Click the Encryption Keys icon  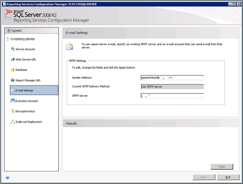click(x=13, y=111)
